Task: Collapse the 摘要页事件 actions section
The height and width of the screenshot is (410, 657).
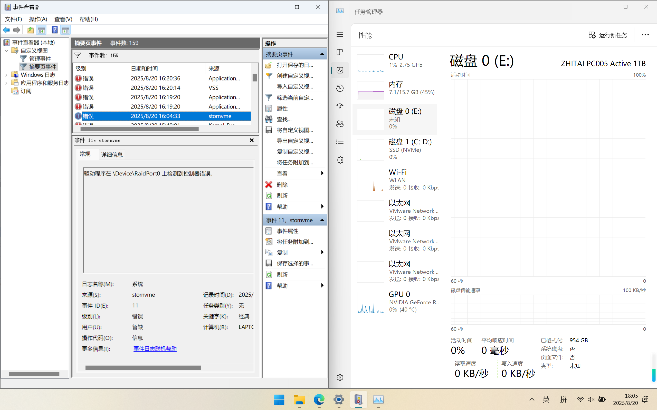Action: pos(322,54)
